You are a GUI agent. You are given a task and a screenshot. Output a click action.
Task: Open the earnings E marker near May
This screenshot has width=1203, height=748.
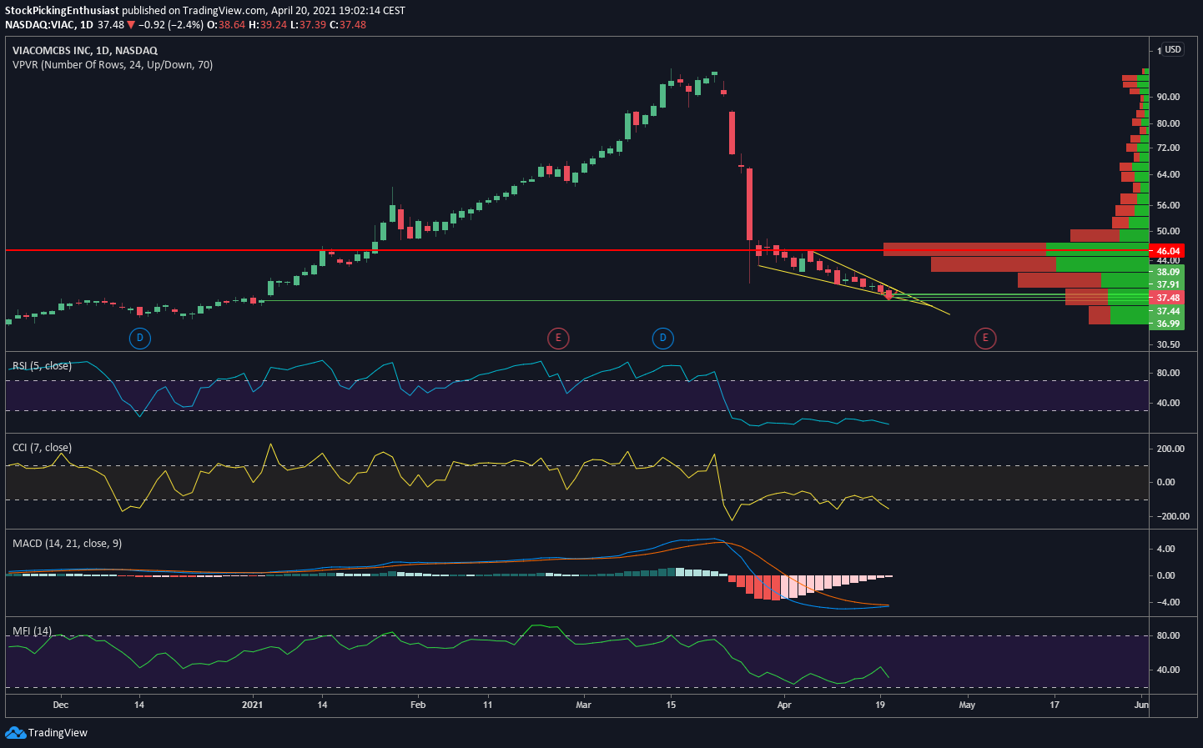985,338
